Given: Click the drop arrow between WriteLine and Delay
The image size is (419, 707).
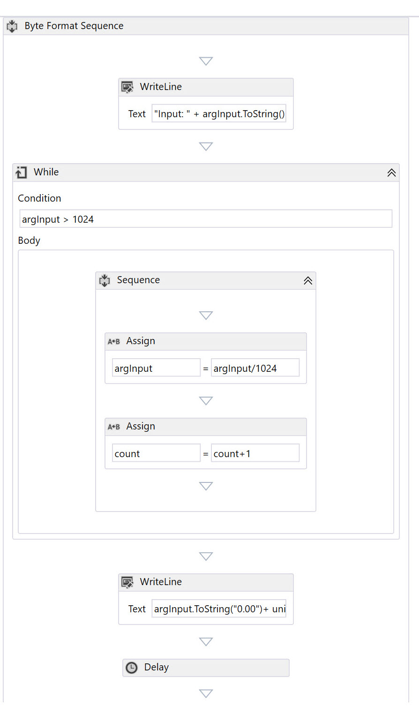Looking at the screenshot, I should (x=206, y=641).
